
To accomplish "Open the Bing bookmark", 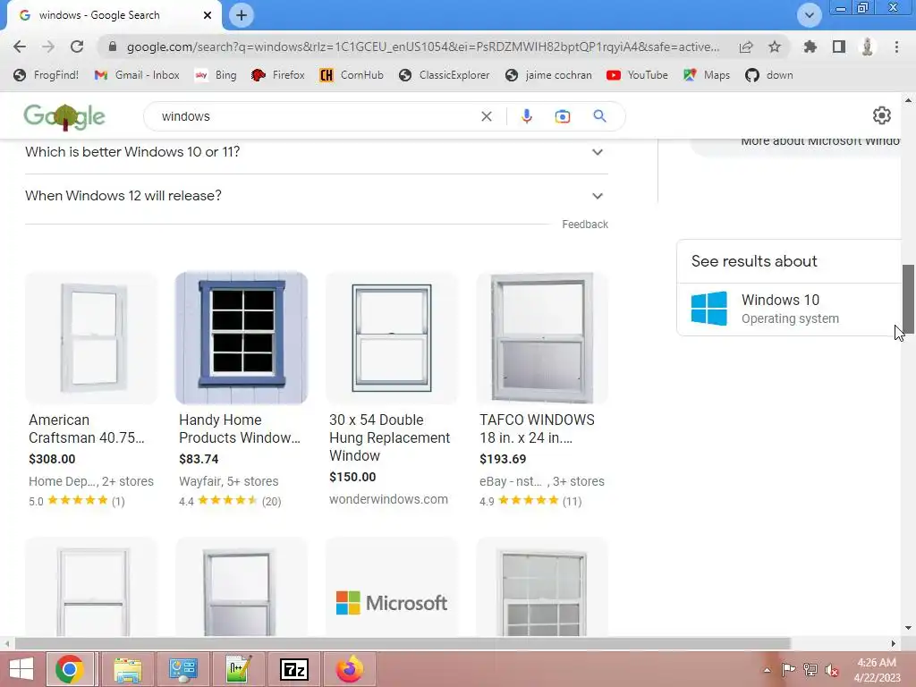I will (x=216, y=75).
